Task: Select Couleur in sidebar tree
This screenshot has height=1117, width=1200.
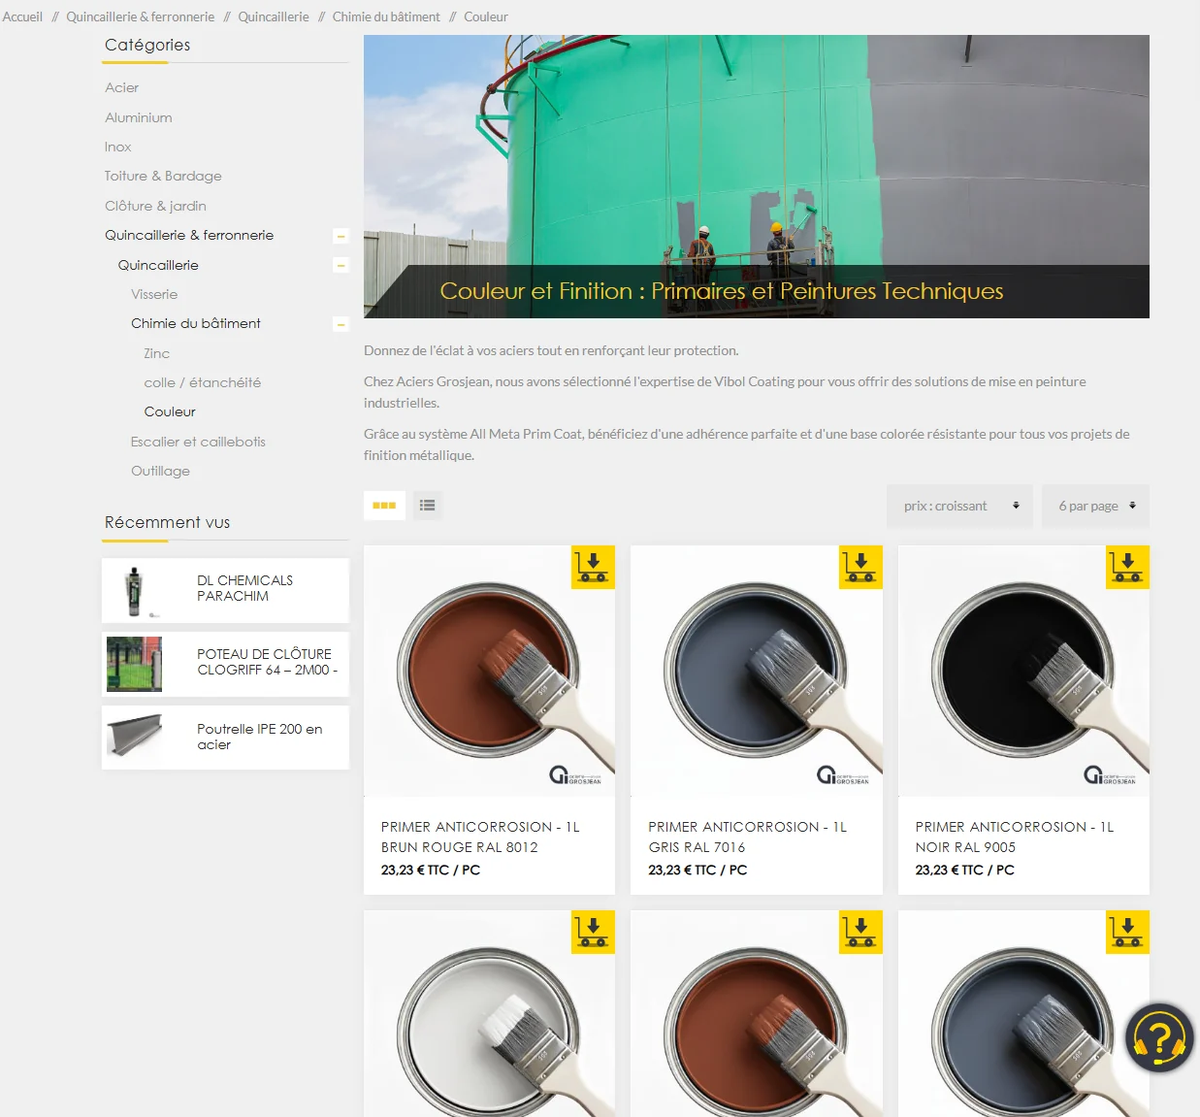Action: [170, 411]
